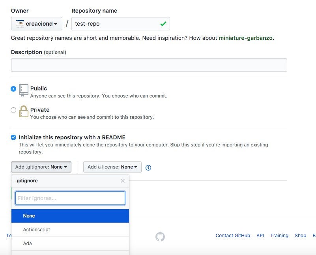
Task: Open the API footer link
Action: 260,236
